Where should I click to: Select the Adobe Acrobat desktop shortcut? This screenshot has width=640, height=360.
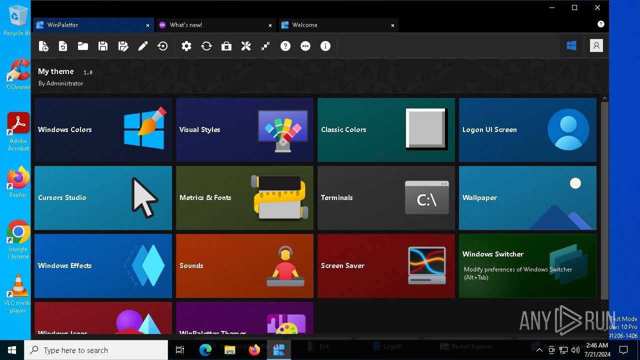tap(18, 131)
